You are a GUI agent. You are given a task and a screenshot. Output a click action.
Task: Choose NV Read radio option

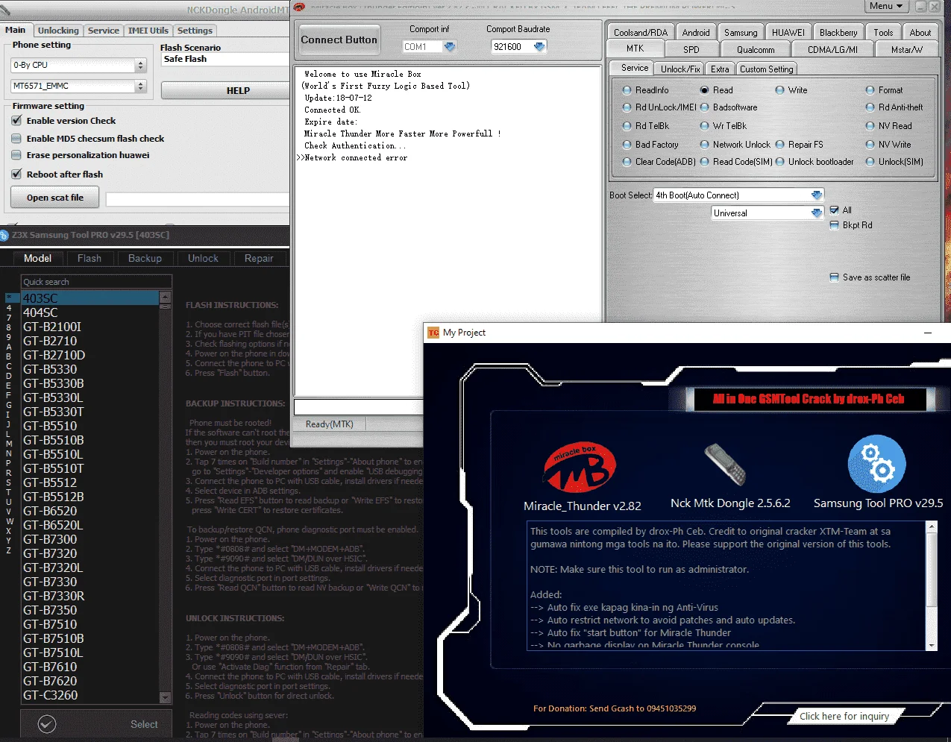tap(870, 126)
